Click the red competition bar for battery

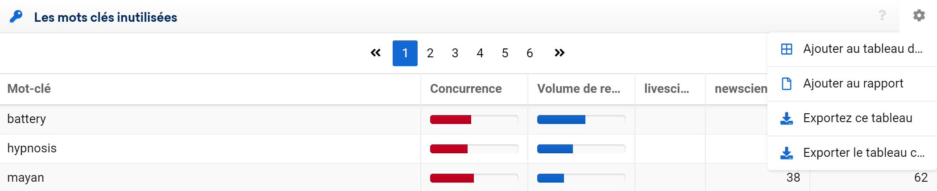[x=451, y=119]
